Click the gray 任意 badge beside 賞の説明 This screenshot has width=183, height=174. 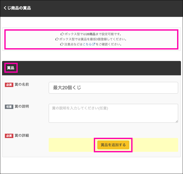tap(9, 107)
